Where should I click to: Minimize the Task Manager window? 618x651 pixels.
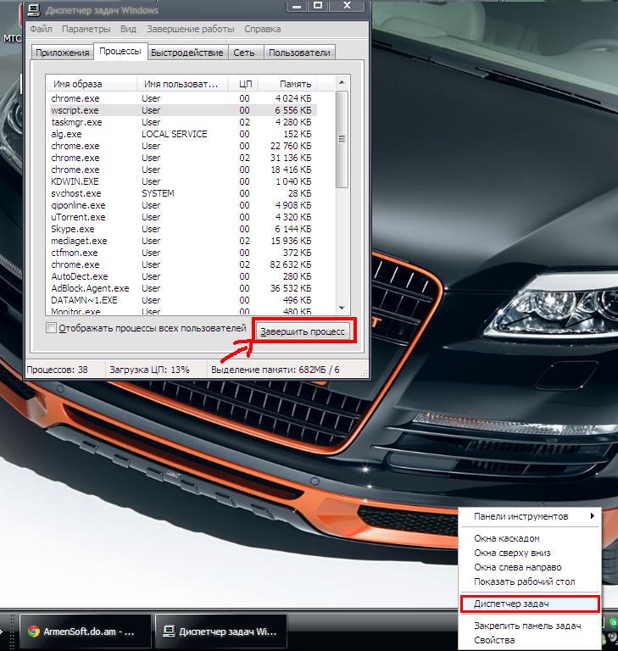point(297,6)
